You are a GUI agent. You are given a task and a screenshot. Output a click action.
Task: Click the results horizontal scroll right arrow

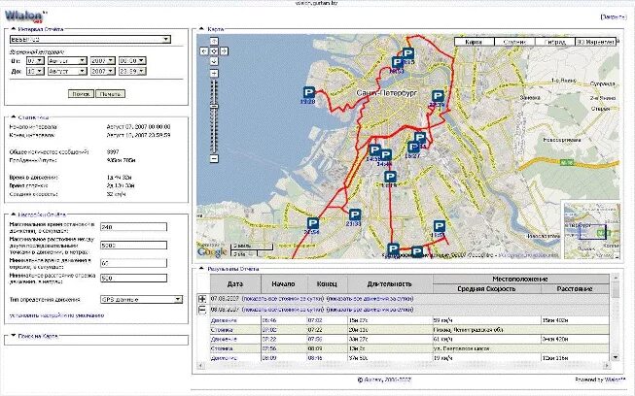(606, 366)
